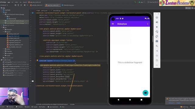Viewport: 195px width, 109px height.
Task: Click the emulator toolbar Overview square icon
Action: 157,60
